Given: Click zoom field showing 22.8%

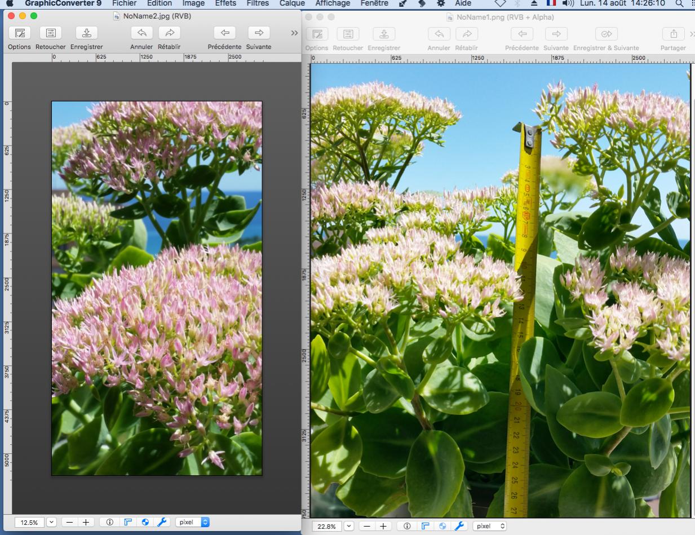Looking at the screenshot, I should [326, 527].
